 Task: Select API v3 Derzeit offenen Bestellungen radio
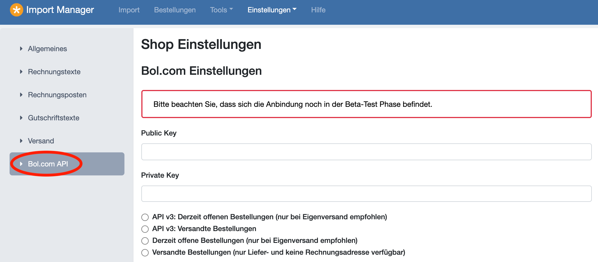tap(145, 217)
